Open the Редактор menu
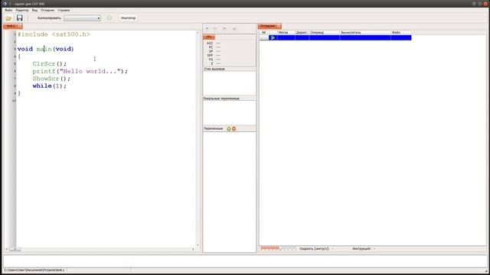Viewport: 490px width, 275px height. pyautogui.click(x=22, y=10)
